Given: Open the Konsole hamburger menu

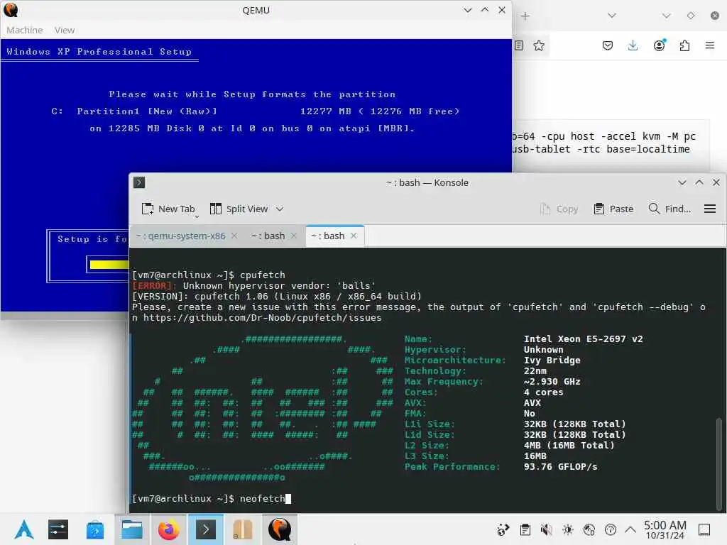Looking at the screenshot, I should tap(710, 209).
